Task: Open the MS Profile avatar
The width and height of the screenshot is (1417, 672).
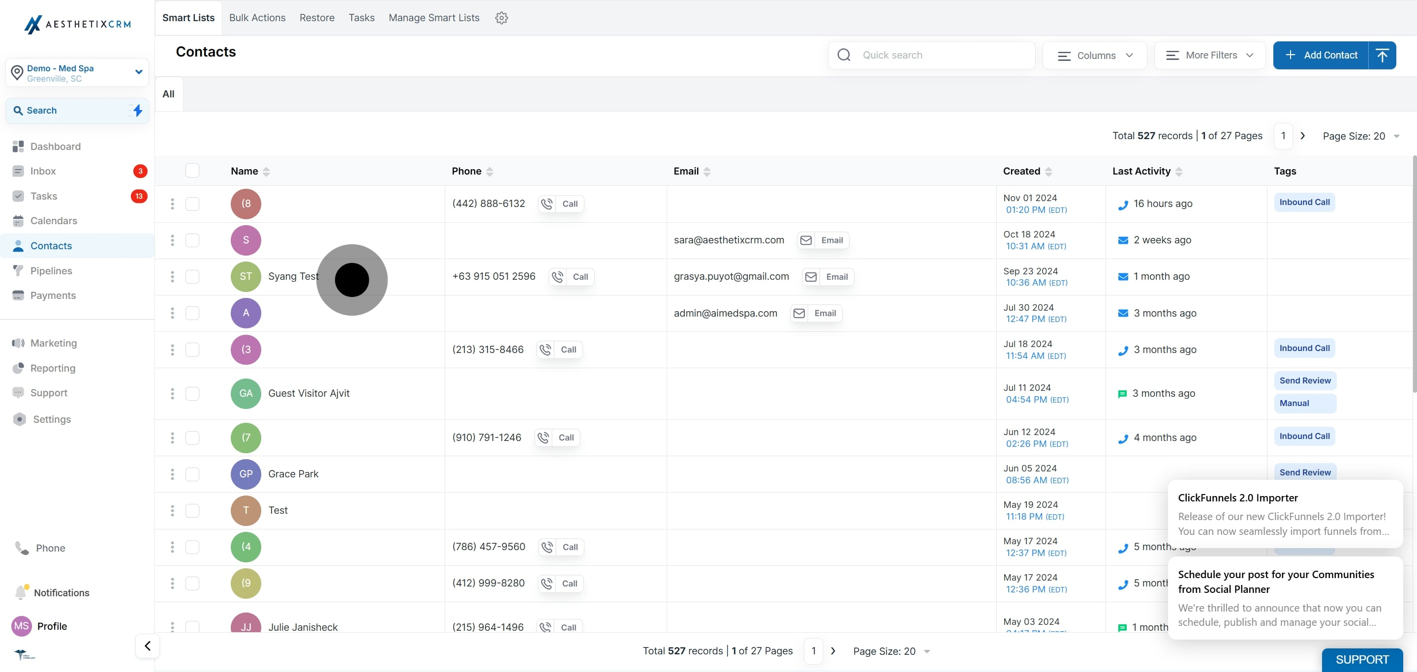Action: (22, 626)
